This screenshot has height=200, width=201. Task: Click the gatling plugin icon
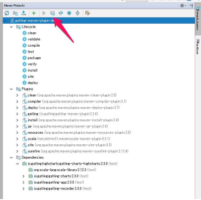(x=25, y=114)
